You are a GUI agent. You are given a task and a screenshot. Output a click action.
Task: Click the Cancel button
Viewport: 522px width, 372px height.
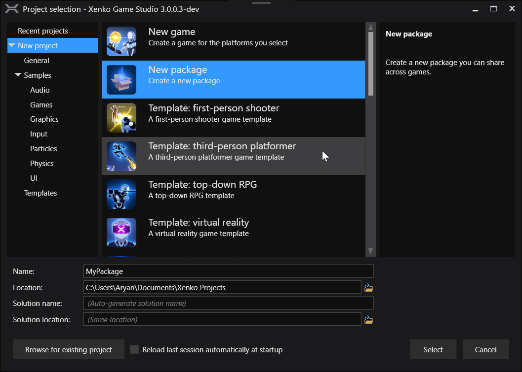click(486, 349)
